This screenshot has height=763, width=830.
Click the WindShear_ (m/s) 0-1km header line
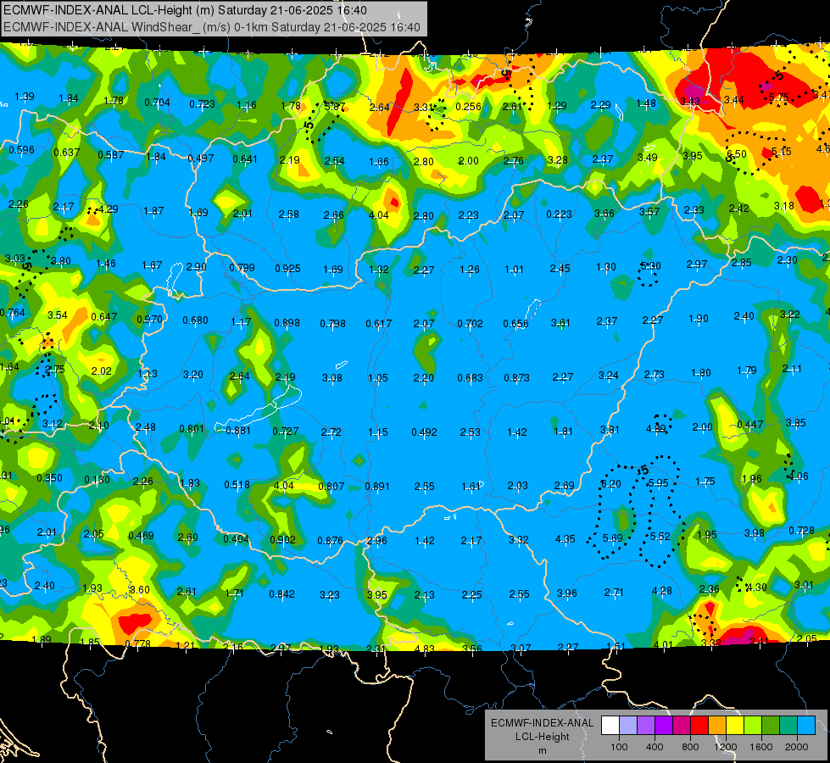[212, 27]
